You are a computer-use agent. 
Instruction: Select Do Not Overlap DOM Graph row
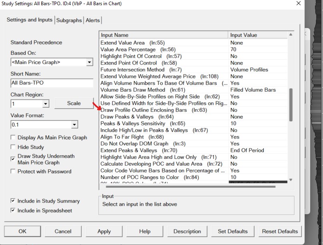[x=194, y=144]
